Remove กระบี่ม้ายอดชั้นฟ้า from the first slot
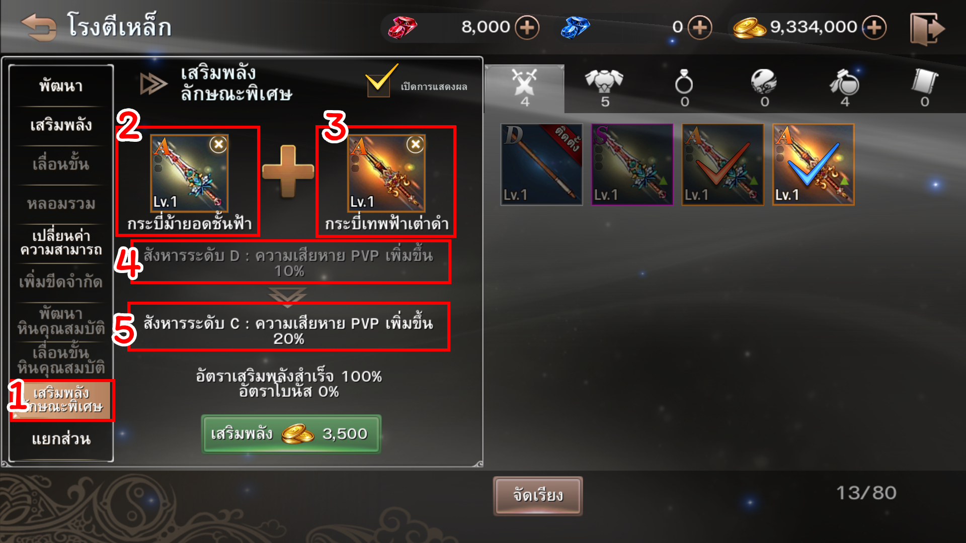The image size is (966, 543). point(218,145)
